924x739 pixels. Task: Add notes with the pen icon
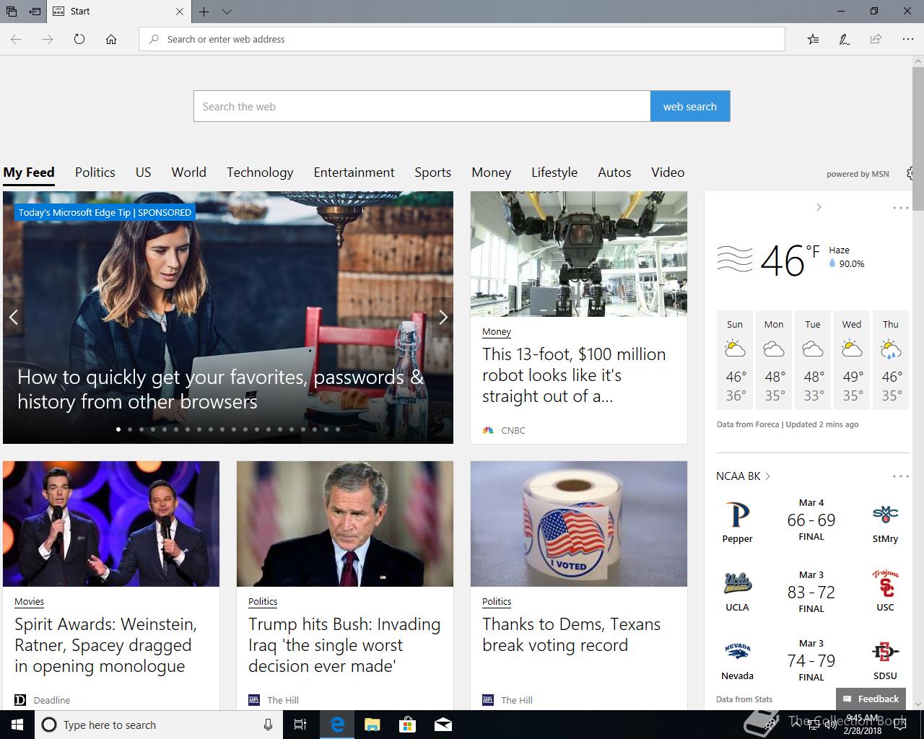coord(844,39)
